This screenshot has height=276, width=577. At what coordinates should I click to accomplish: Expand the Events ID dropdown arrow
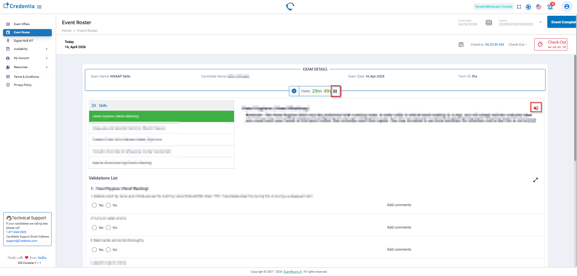click(x=540, y=22)
